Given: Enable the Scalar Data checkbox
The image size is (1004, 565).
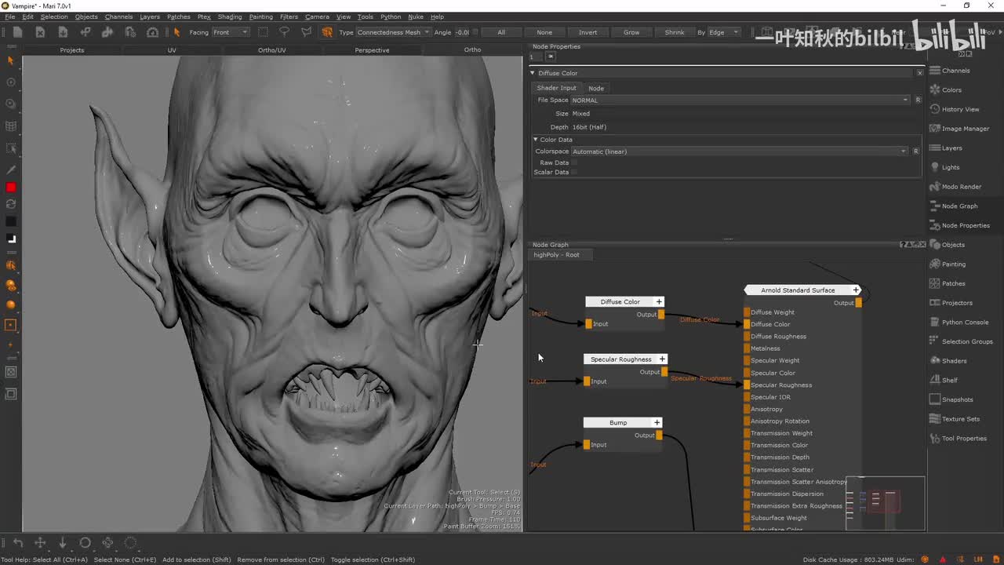Looking at the screenshot, I should 574,172.
